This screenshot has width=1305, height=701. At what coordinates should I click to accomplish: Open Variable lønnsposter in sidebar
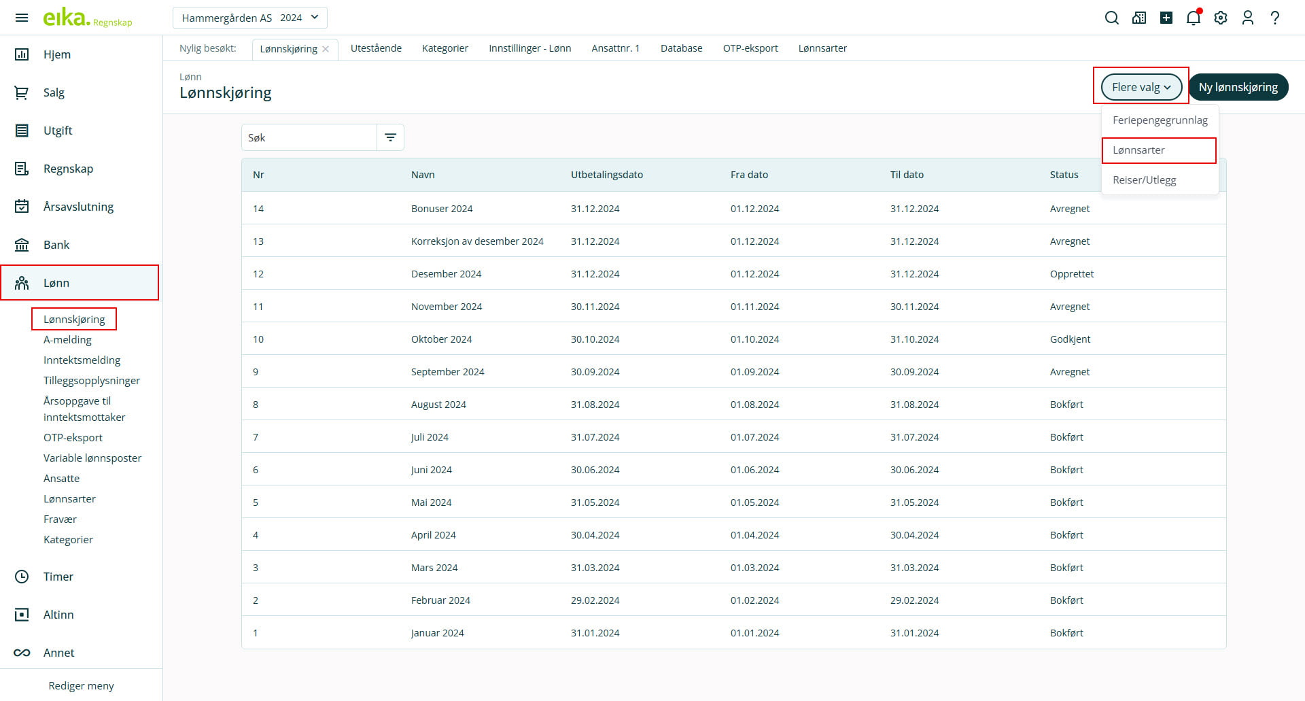tap(92, 458)
